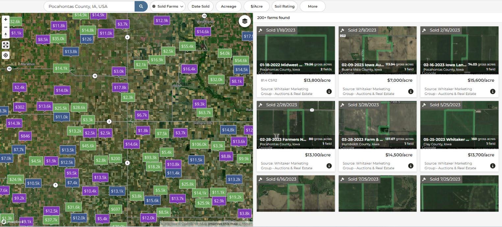502x227 pixels.
Task: Click gavel icon on Sold 3/28/2023 card
Action: pyautogui.click(x=342, y=105)
